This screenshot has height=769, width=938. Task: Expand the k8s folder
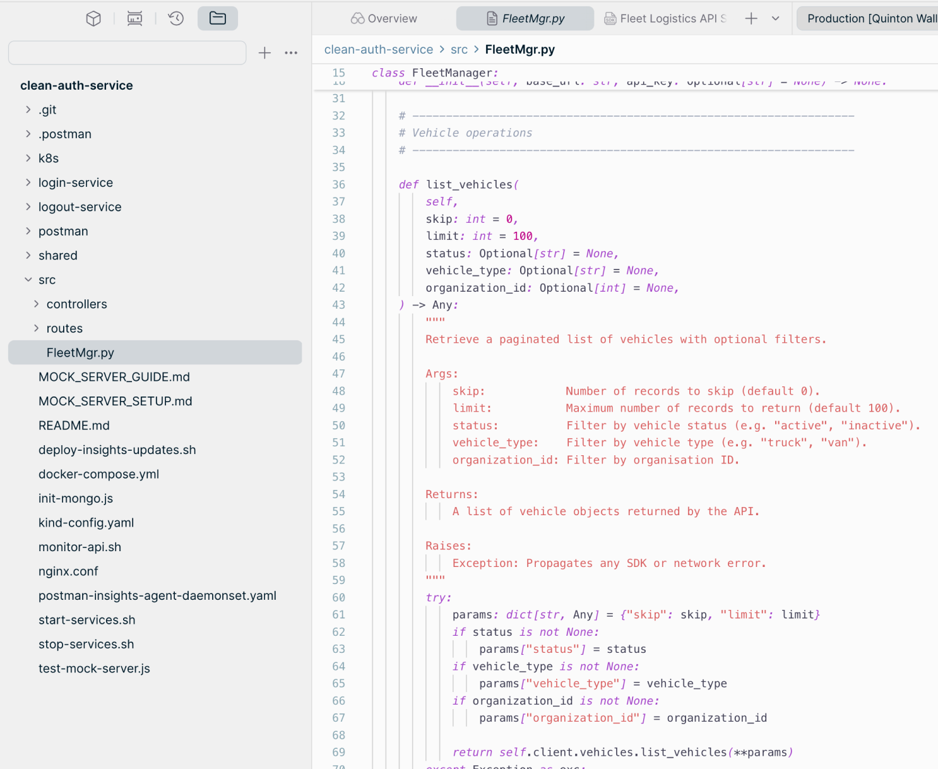(x=28, y=158)
